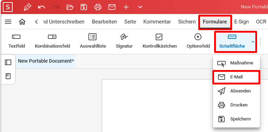The width and height of the screenshot is (268, 132).
Task: Send by email using top envelope icon
Action: tap(112, 7)
